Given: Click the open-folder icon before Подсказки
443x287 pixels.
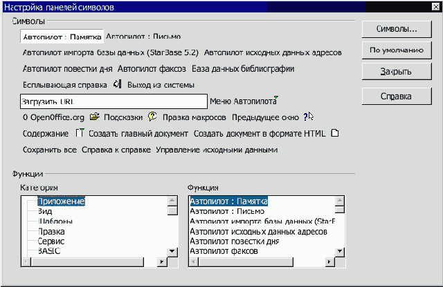Looking at the screenshot, I should click(94, 117).
